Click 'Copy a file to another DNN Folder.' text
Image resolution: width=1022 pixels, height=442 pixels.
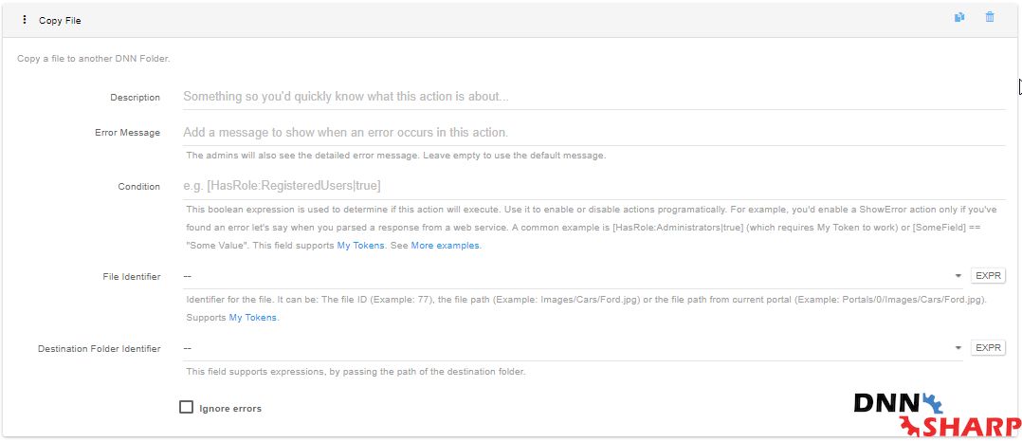click(93, 59)
